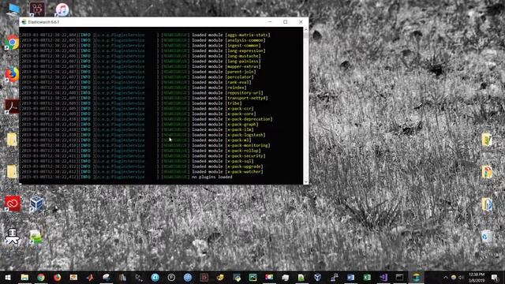The width and height of the screenshot is (505, 284).
Task: Click log line 'loaded module [analysis-common]'
Action: [x=229, y=40]
